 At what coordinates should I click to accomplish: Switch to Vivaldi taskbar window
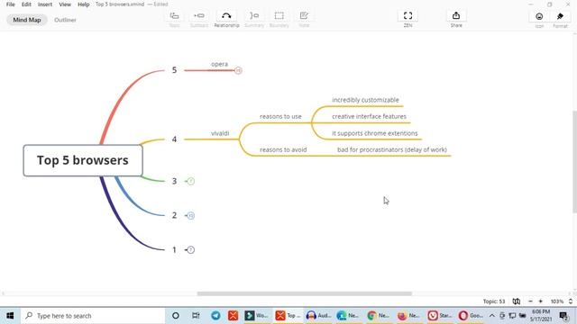click(x=440, y=316)
